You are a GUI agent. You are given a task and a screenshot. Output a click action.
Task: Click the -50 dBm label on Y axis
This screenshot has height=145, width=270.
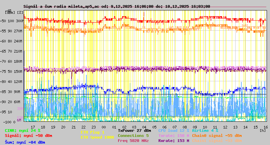coord(4,21)
